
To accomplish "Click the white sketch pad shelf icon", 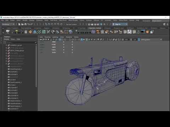I will pyautogui.click(x=8, y=31).
